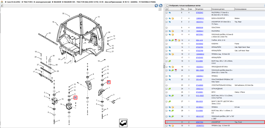The width and height of the screenshot is (265, 128).
Task: Open part number link 84164942
Action: [x=200, y=44]
